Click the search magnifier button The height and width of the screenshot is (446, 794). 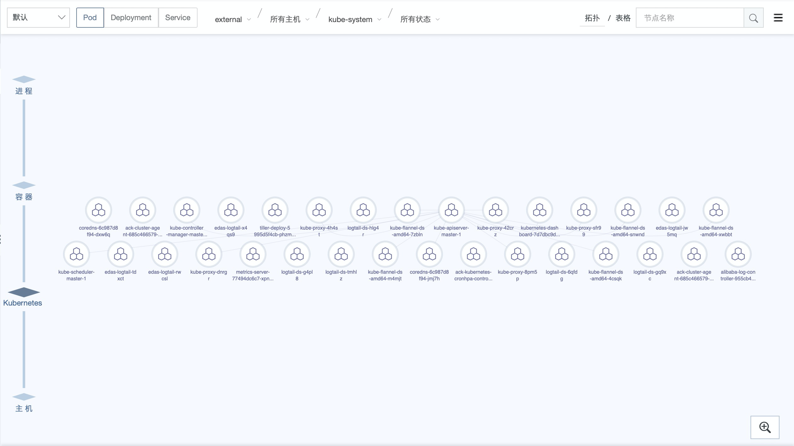pos(753,18)
